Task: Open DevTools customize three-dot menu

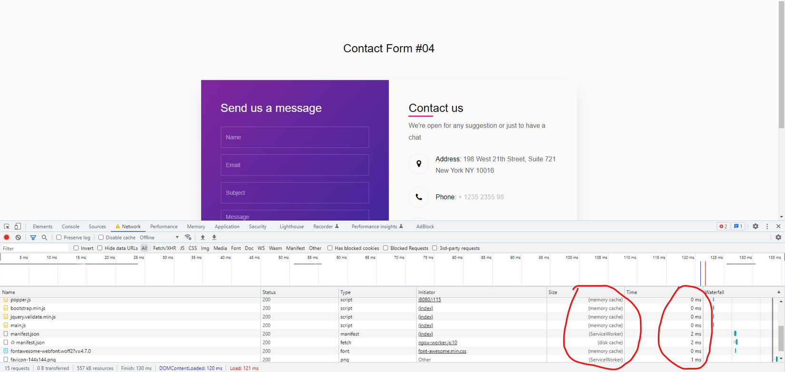Action: point(767,227)
